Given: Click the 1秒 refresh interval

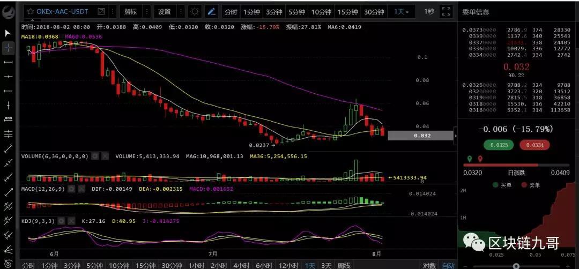Looking at the screenshot, I should point(429,11).
